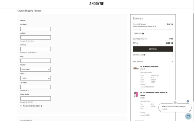The image size is (194, 121).
Task: Click the Choose Shipping Address heading
Action: click(x=29, y=11)
